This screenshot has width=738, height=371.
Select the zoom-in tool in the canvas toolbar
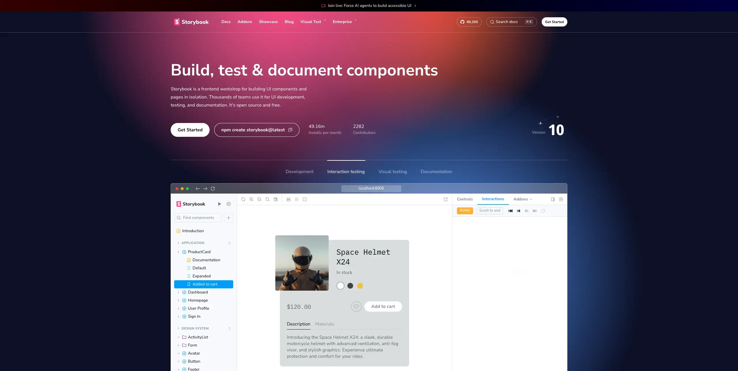pyautogui.click(x=251, y=199)
